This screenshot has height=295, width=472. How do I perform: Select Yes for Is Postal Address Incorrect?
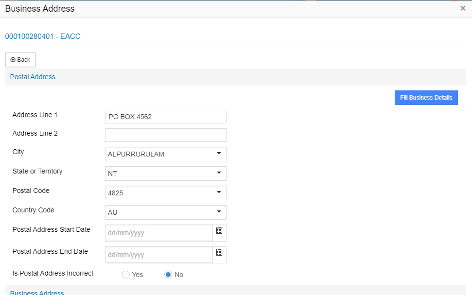(126, 275)
